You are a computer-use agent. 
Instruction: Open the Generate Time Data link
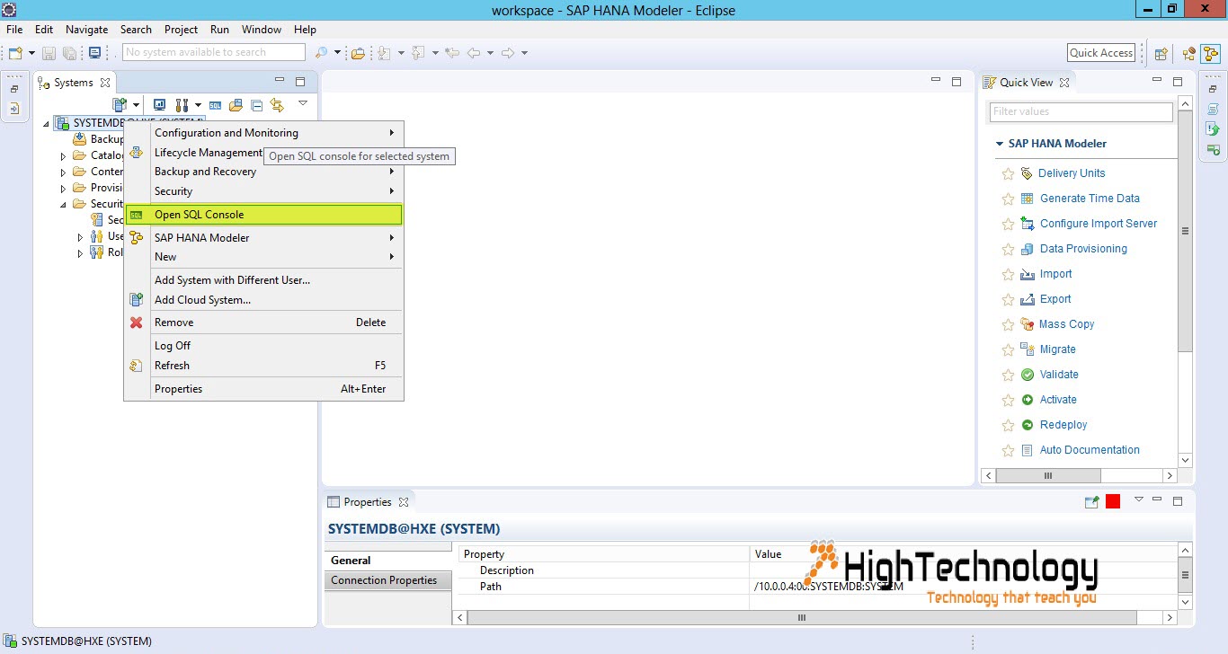coord(1090,199)
